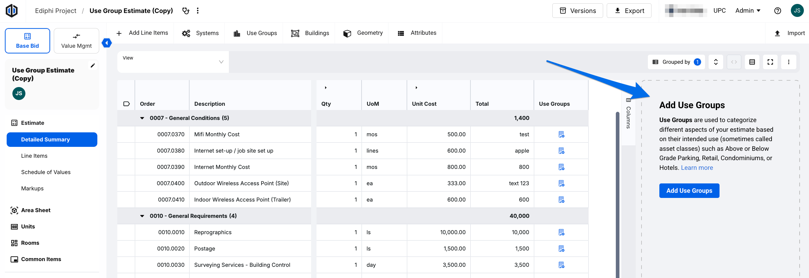Image resolution: width=809 pixels, height=278 pixels.
Task: Open the Columns side panel toggle
Action: click(628, 114)
